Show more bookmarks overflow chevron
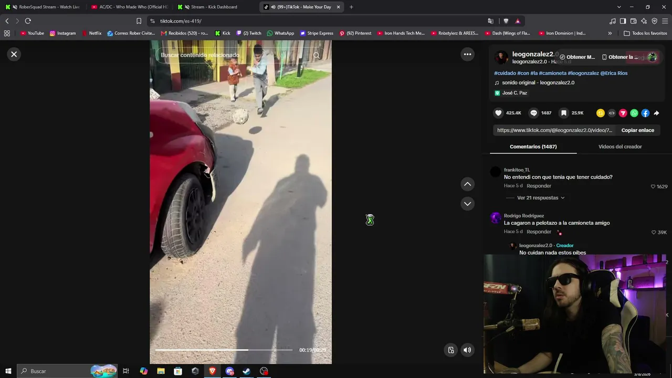Image resolution: width=672 pixels, height=378 pixels. (610, 33)
